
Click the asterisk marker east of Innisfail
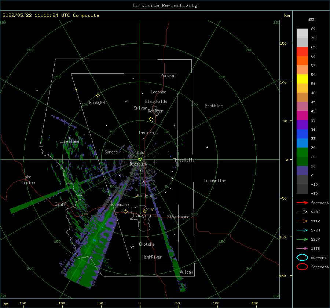174,126
